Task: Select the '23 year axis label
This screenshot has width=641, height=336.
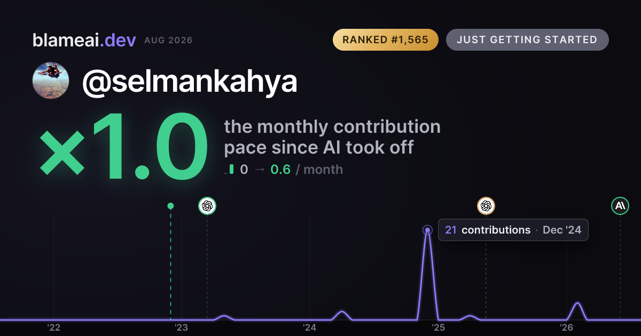Action: click(x=182, y=327)
